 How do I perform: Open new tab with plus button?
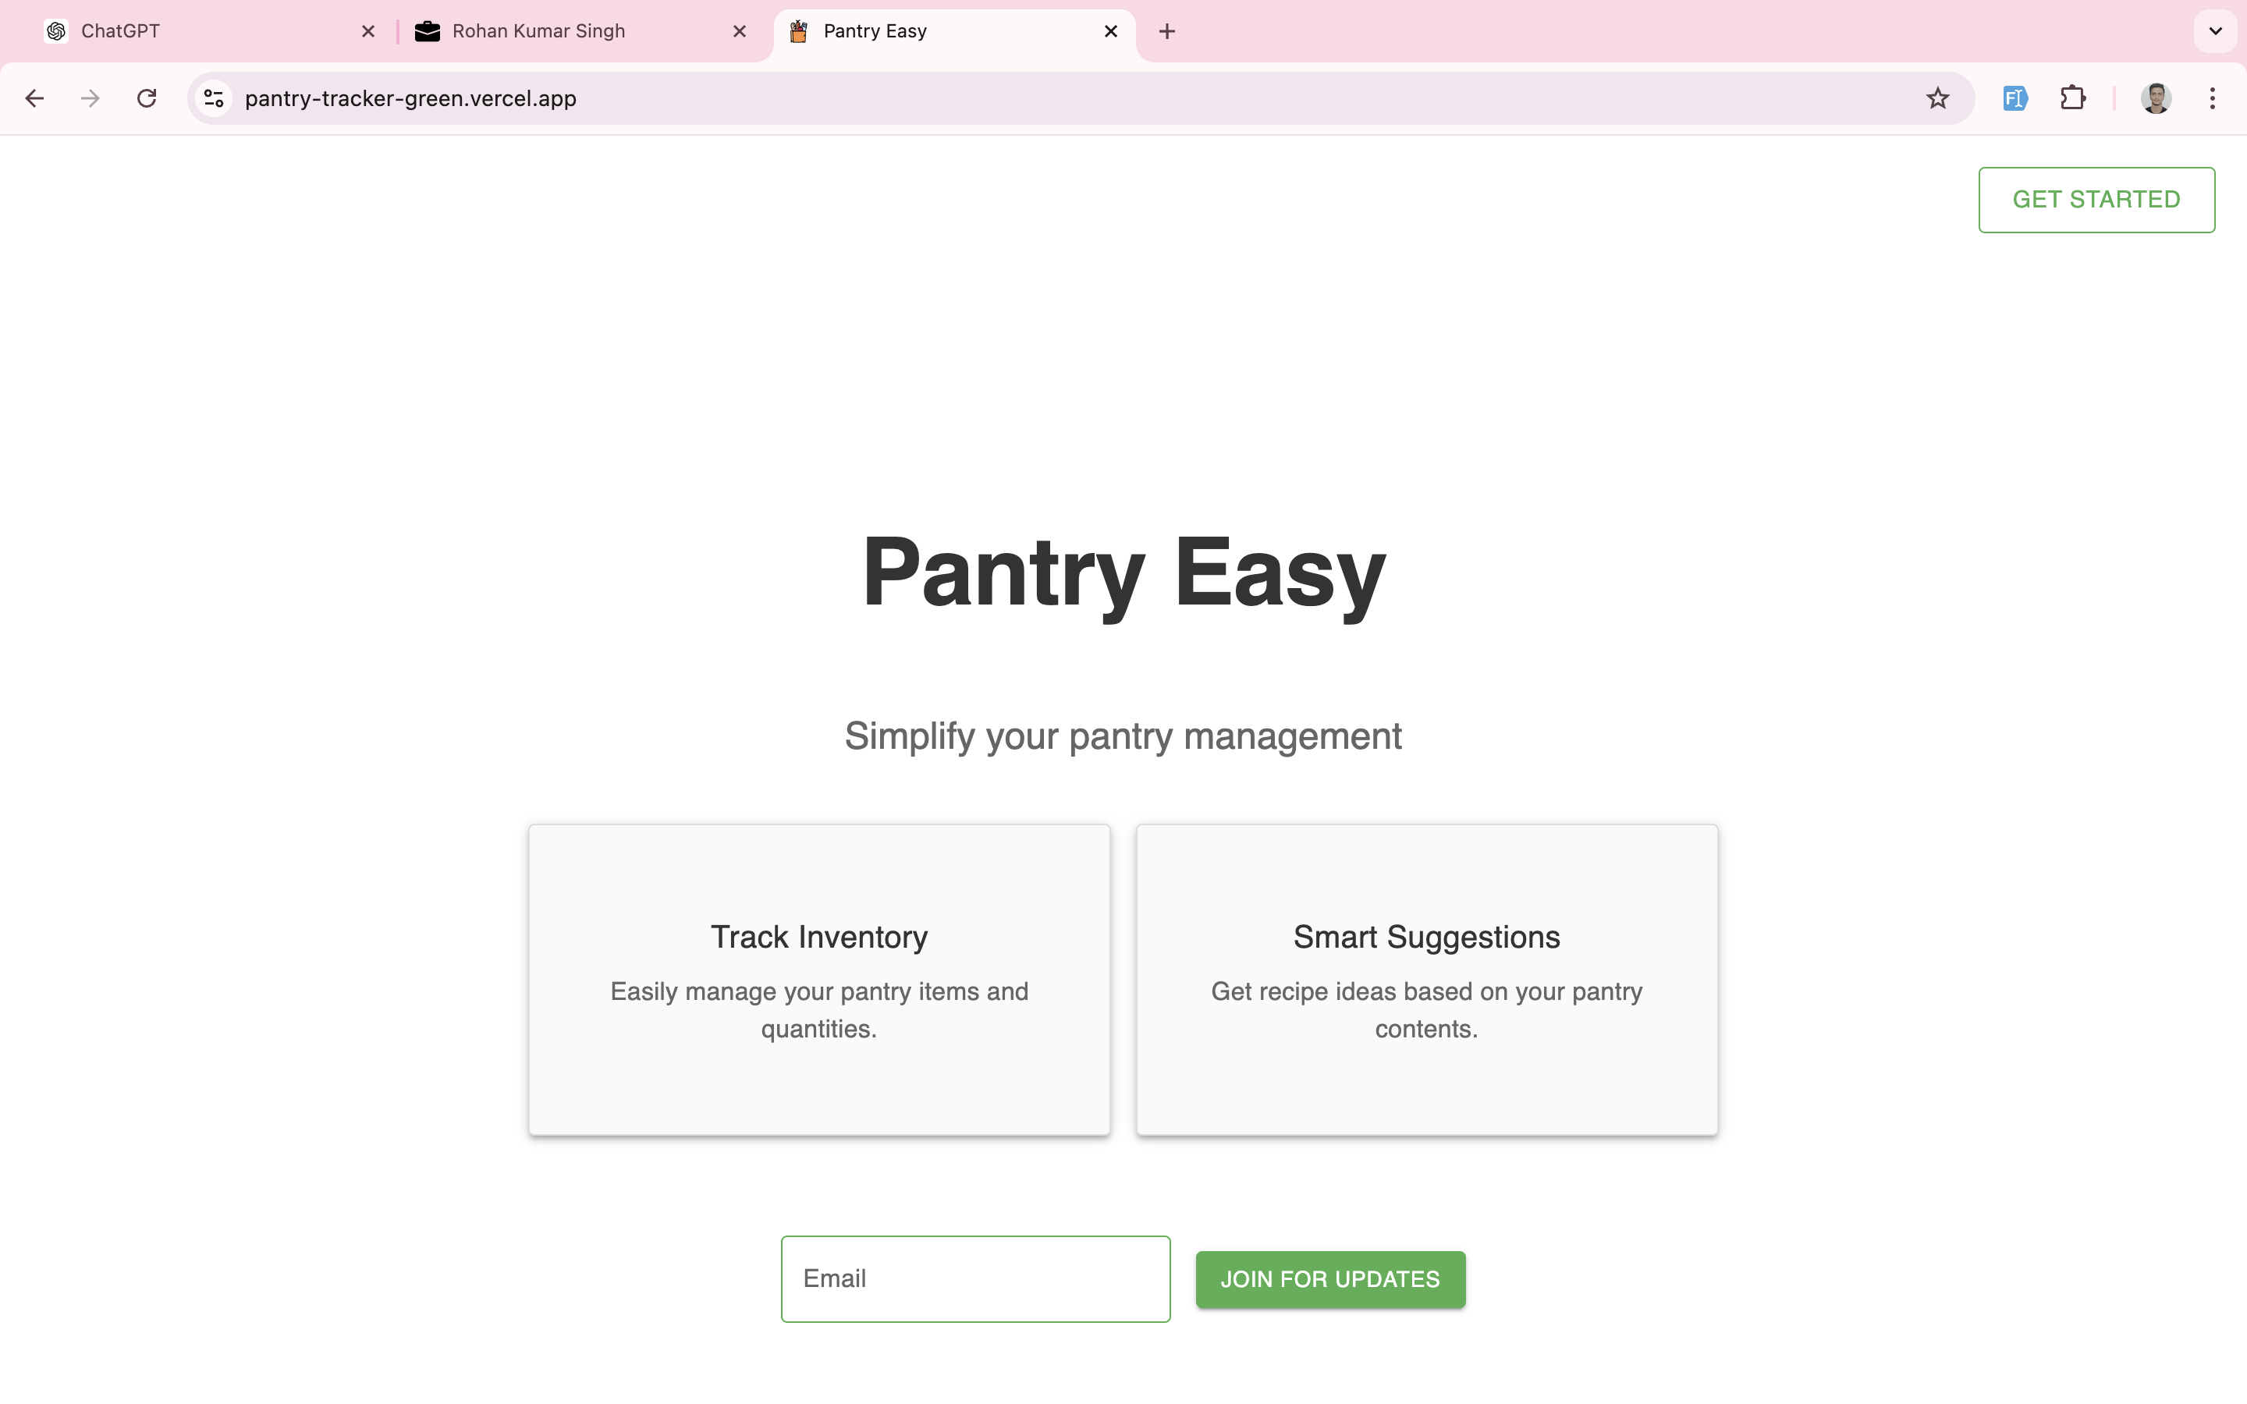pos(1165,30)
